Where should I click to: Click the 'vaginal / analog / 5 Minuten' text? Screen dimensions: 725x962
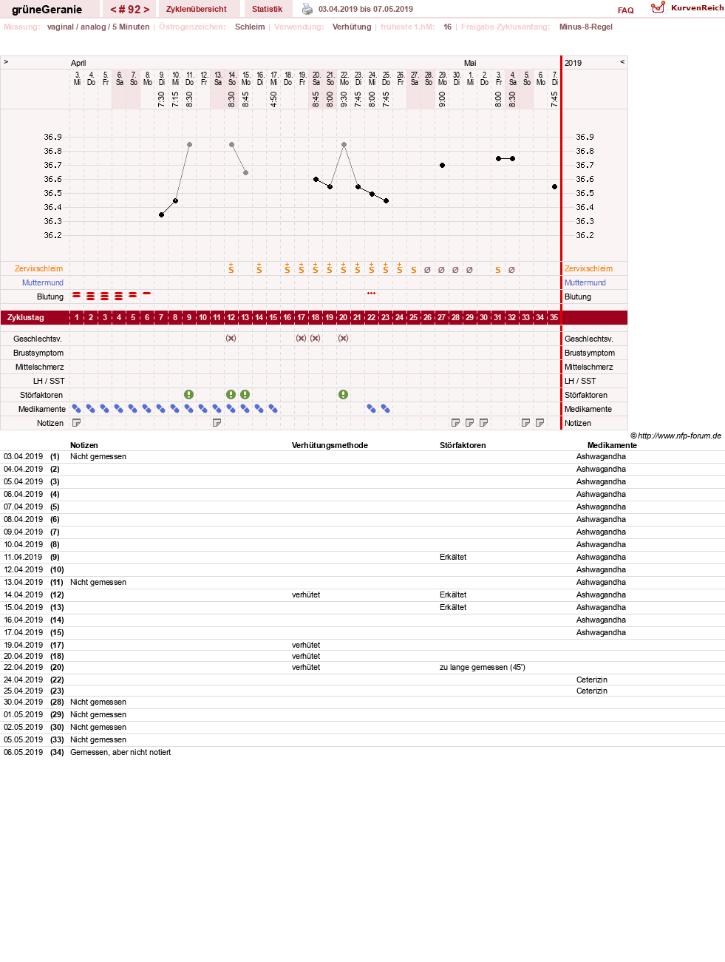tap(98, 27)
